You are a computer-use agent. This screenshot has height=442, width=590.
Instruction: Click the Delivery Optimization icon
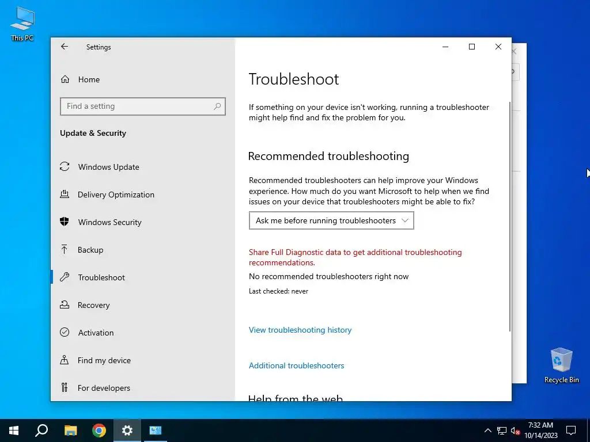click(65, 195)
